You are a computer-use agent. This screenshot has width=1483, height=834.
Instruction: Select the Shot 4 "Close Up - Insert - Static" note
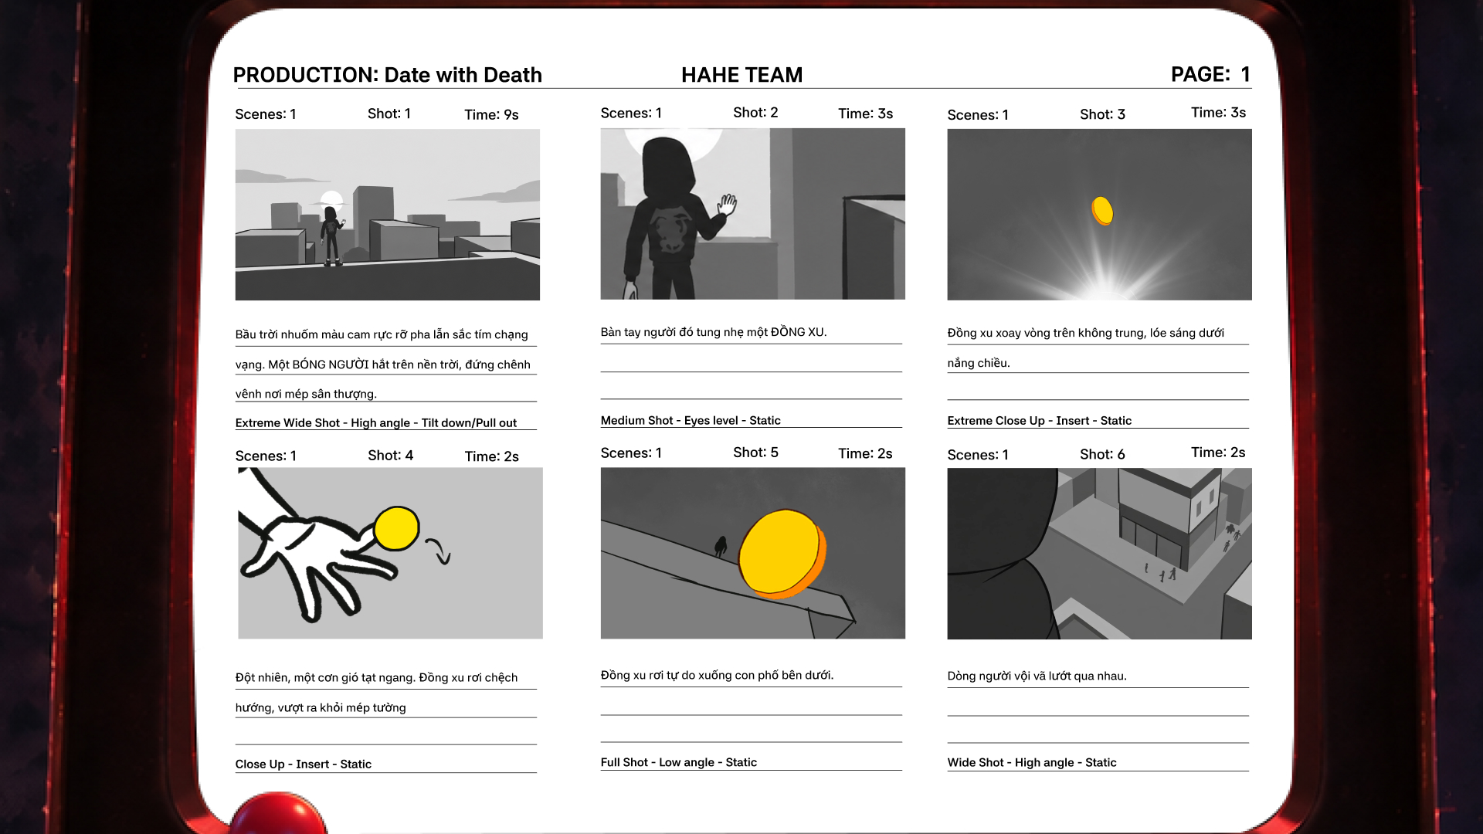coord(304,764)
